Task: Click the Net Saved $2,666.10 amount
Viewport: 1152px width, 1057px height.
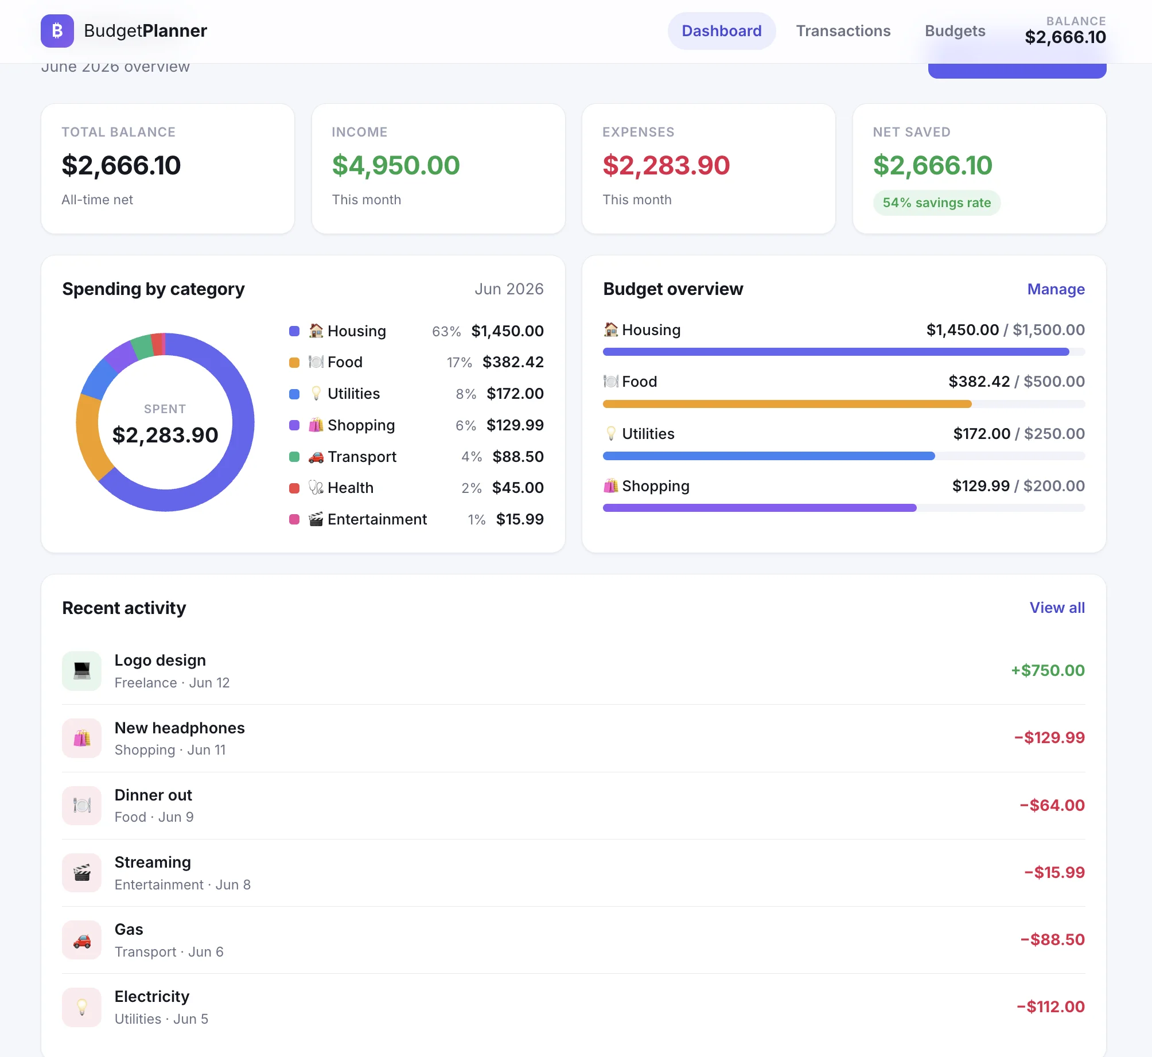Action: [x=933, y=165]
